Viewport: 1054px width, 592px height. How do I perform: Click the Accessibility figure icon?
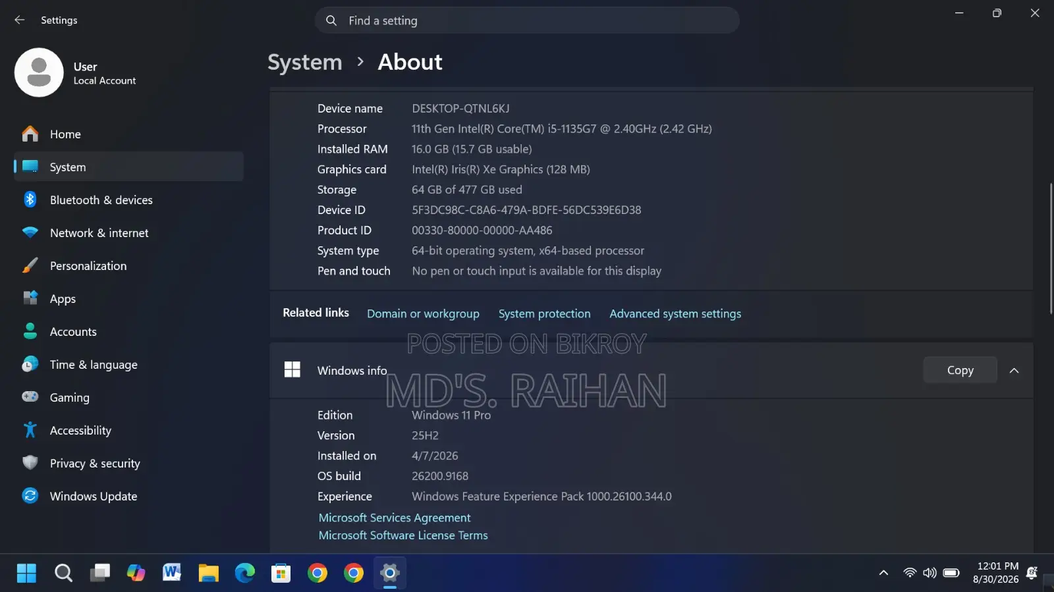(30, 430)
